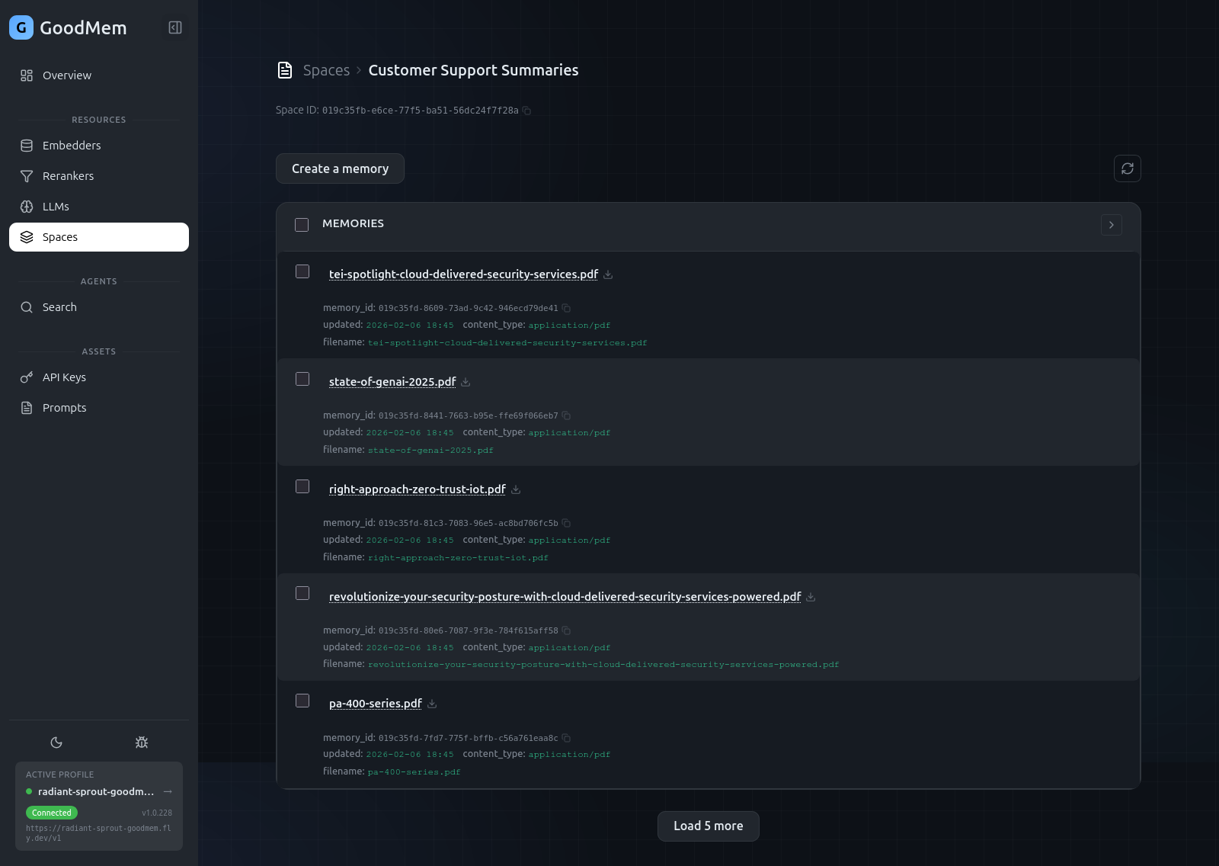1219x866 pixels.
Task: Collapse the sidebar panel icon
Action: point(175,27)
